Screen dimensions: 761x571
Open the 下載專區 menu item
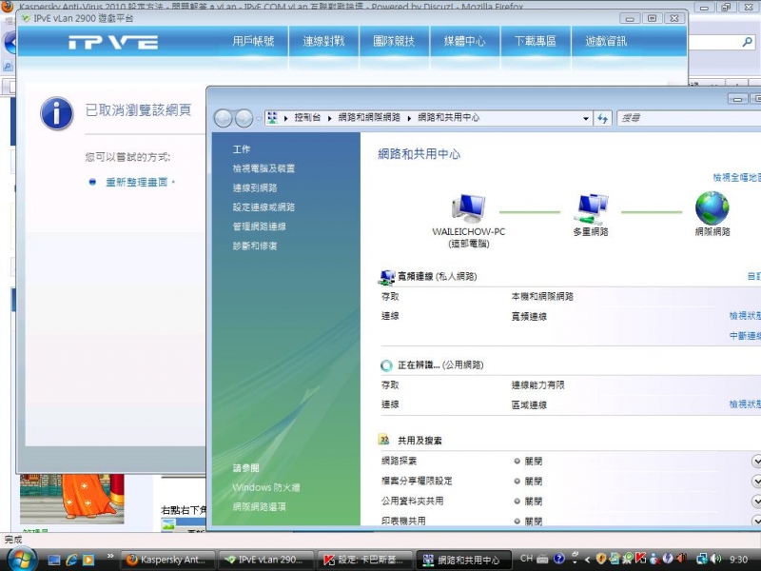tap(537, 42)
